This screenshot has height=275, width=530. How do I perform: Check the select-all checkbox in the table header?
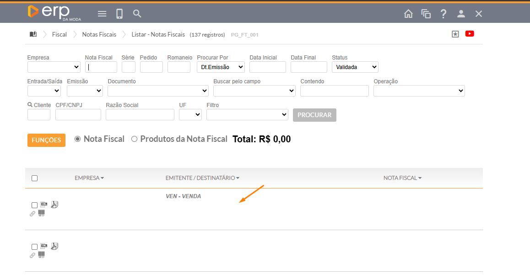pyautogui.click(x=35, y=178)
